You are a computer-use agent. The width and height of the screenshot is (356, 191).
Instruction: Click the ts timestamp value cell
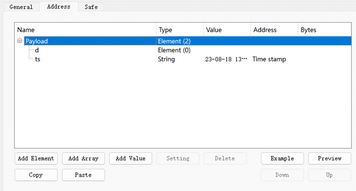(x=226, y=59)
